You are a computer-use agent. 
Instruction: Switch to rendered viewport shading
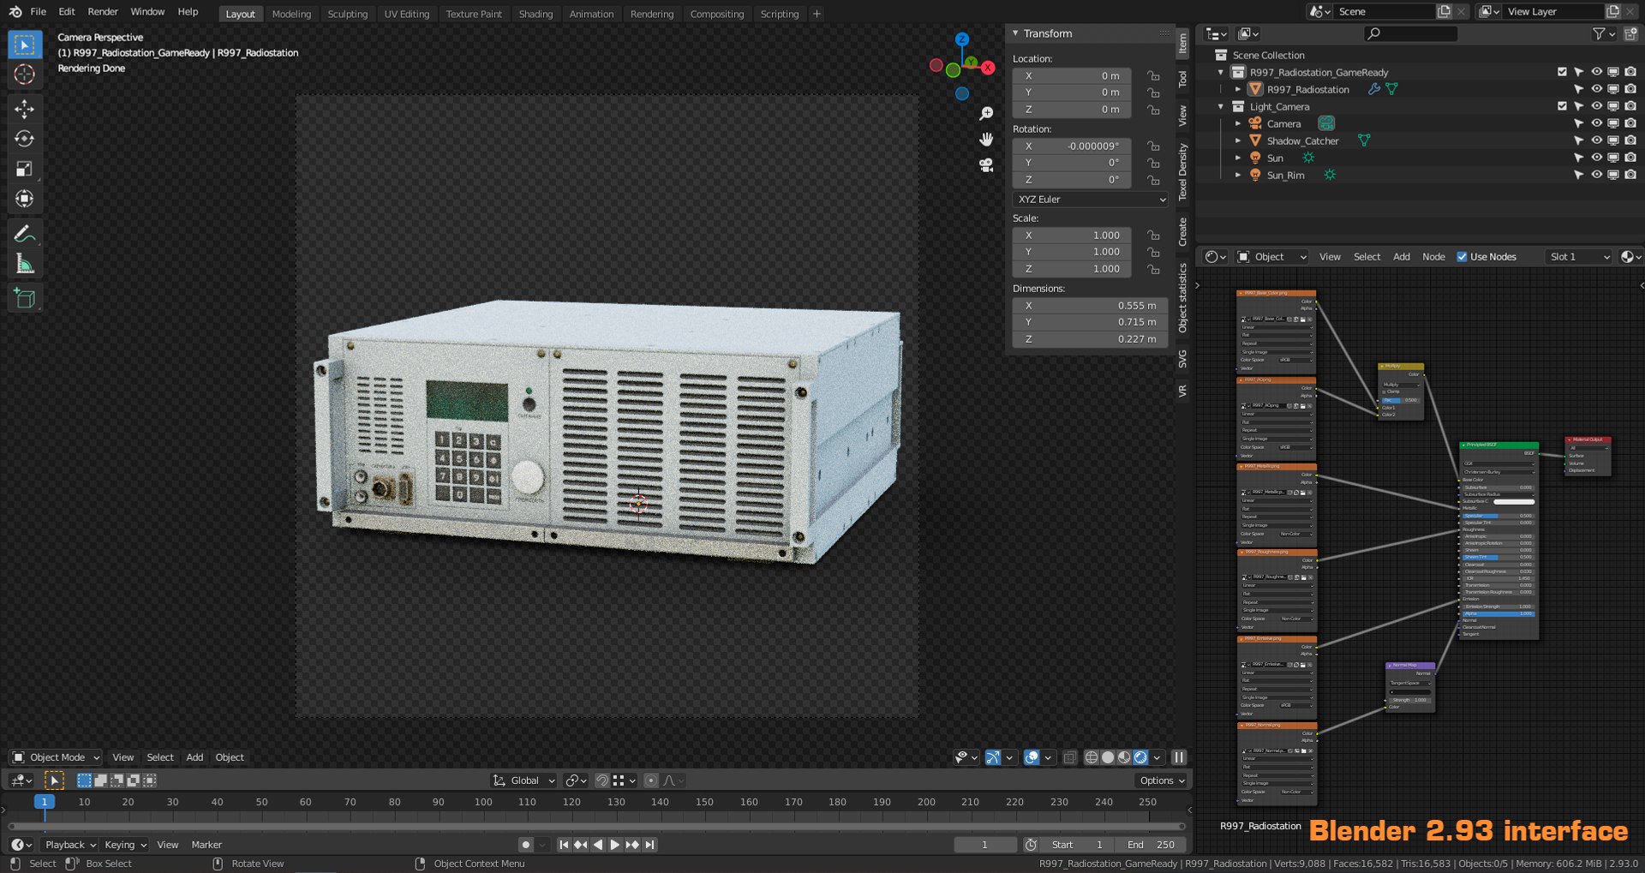pos(1140,757)
